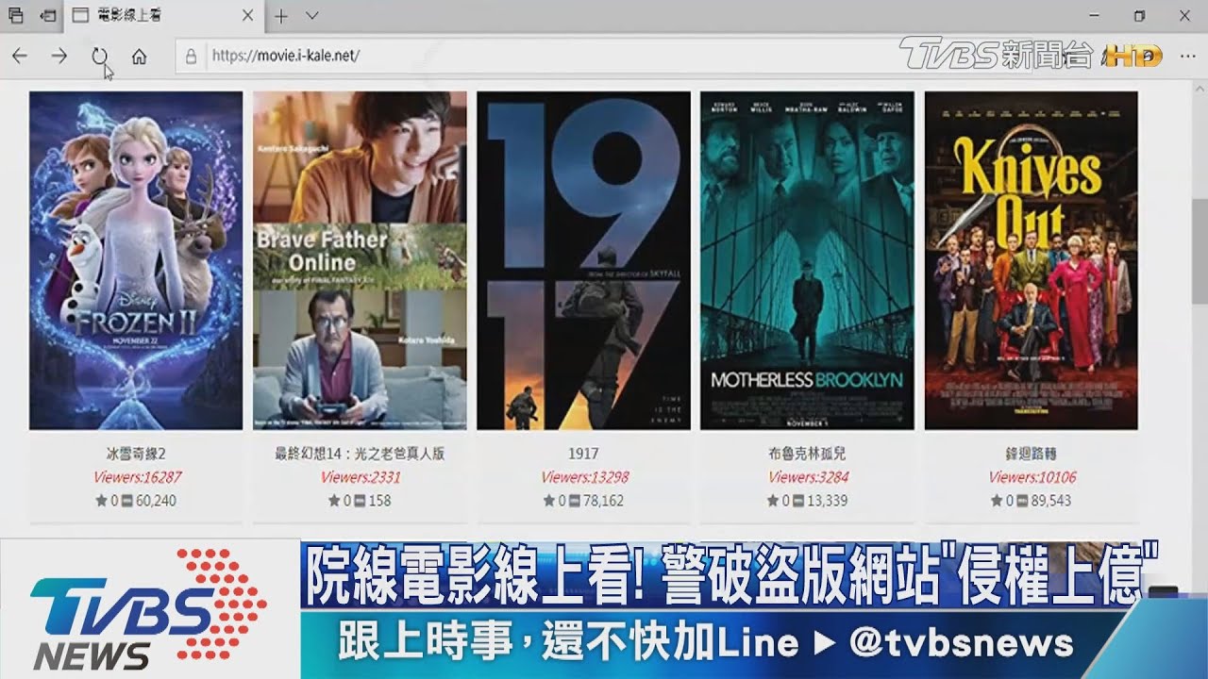Viewport: 1208px width, 679px height.
Task: Click the 89,543 count
Action: 1050,501
